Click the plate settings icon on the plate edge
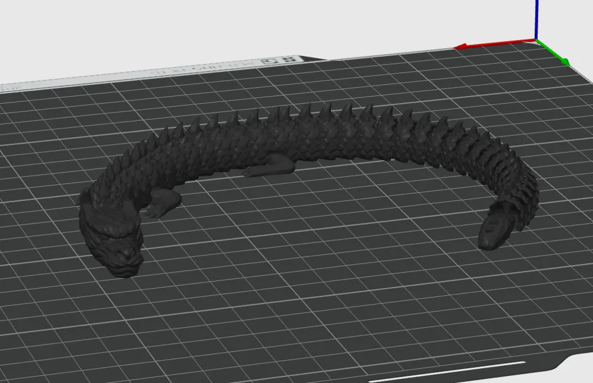 (x=268, y=59)
